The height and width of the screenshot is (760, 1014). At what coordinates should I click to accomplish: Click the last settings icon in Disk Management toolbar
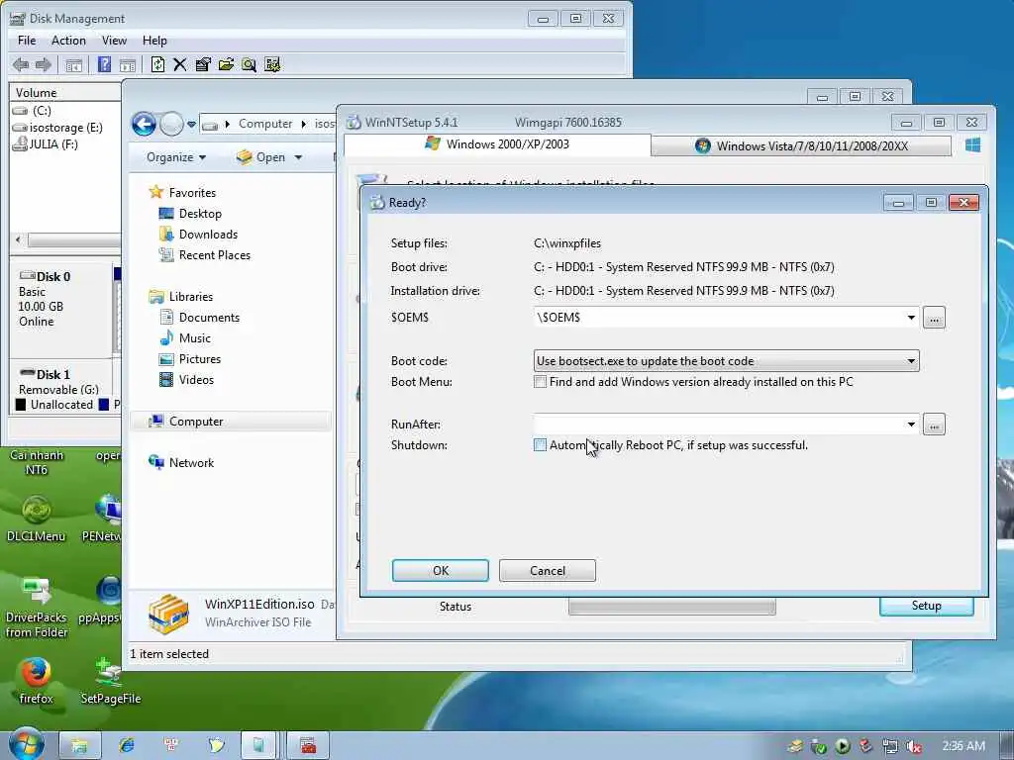[272, 64]
